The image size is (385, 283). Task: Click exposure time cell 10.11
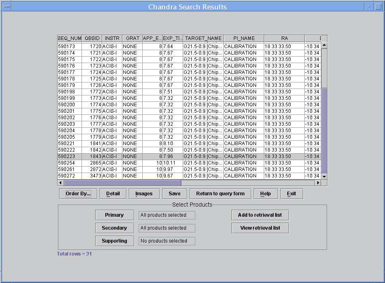coord(173,163)
